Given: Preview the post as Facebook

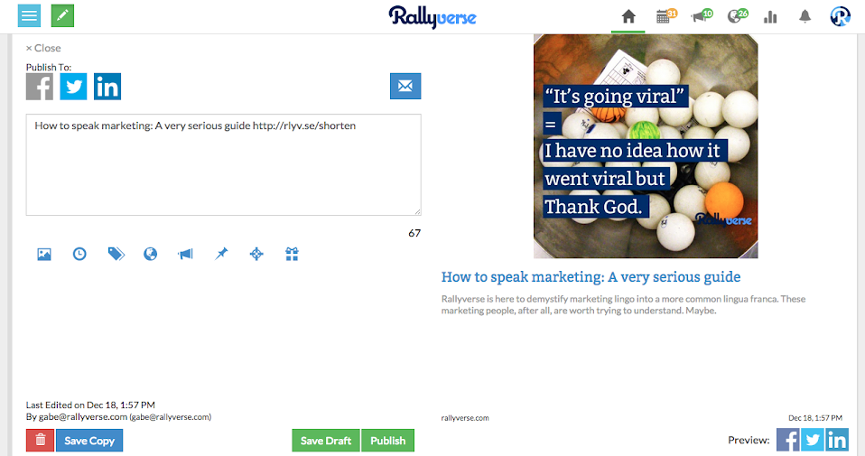Looking at the screenshot, I should pos(788,440).
